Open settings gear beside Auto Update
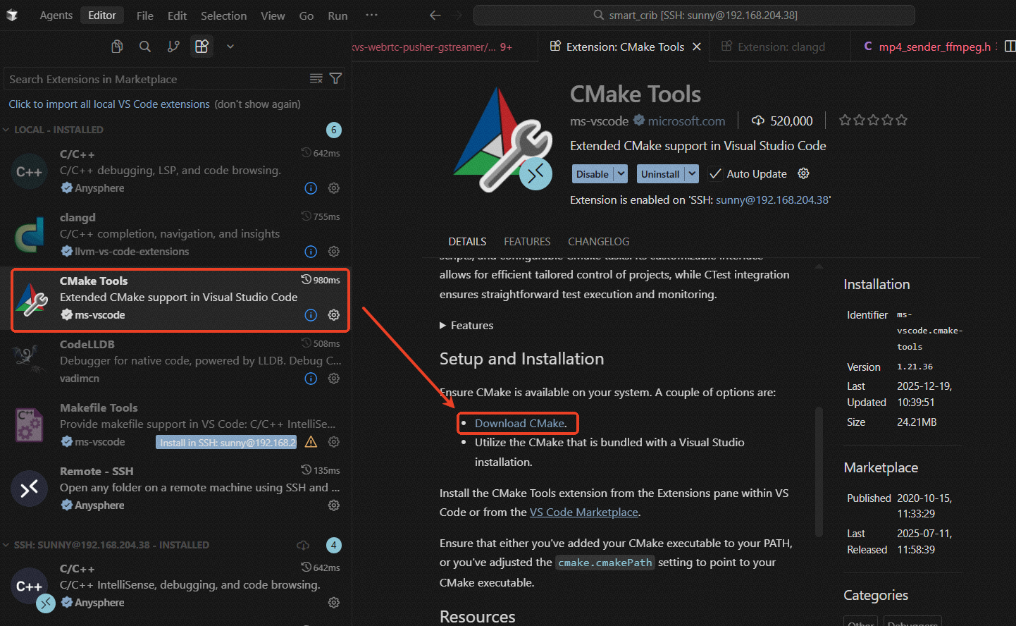This screenshot has width=1016, height=626. 803,173
